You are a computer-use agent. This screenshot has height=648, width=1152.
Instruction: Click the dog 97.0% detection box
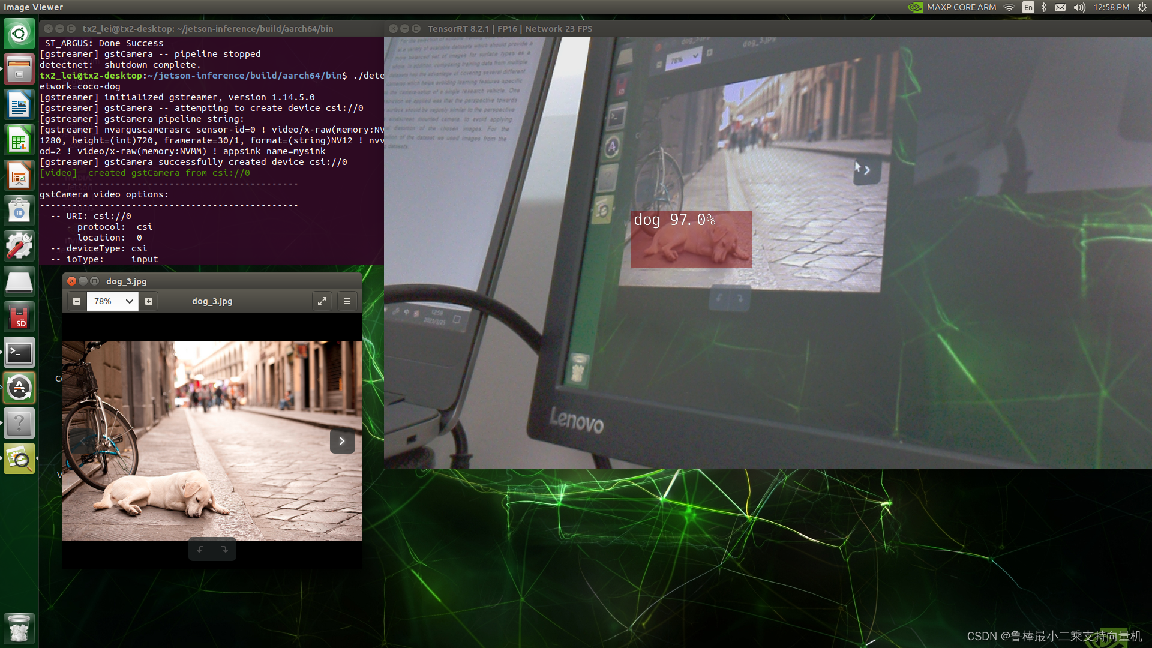click(x=691, y=239)
